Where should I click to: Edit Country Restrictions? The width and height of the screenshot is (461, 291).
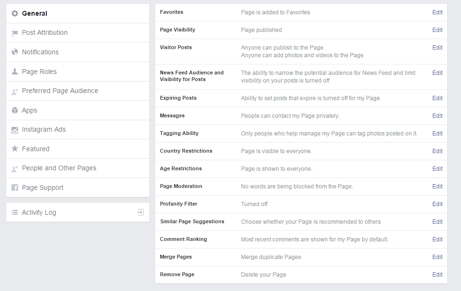pyautogui.click(x=437, y=151)
